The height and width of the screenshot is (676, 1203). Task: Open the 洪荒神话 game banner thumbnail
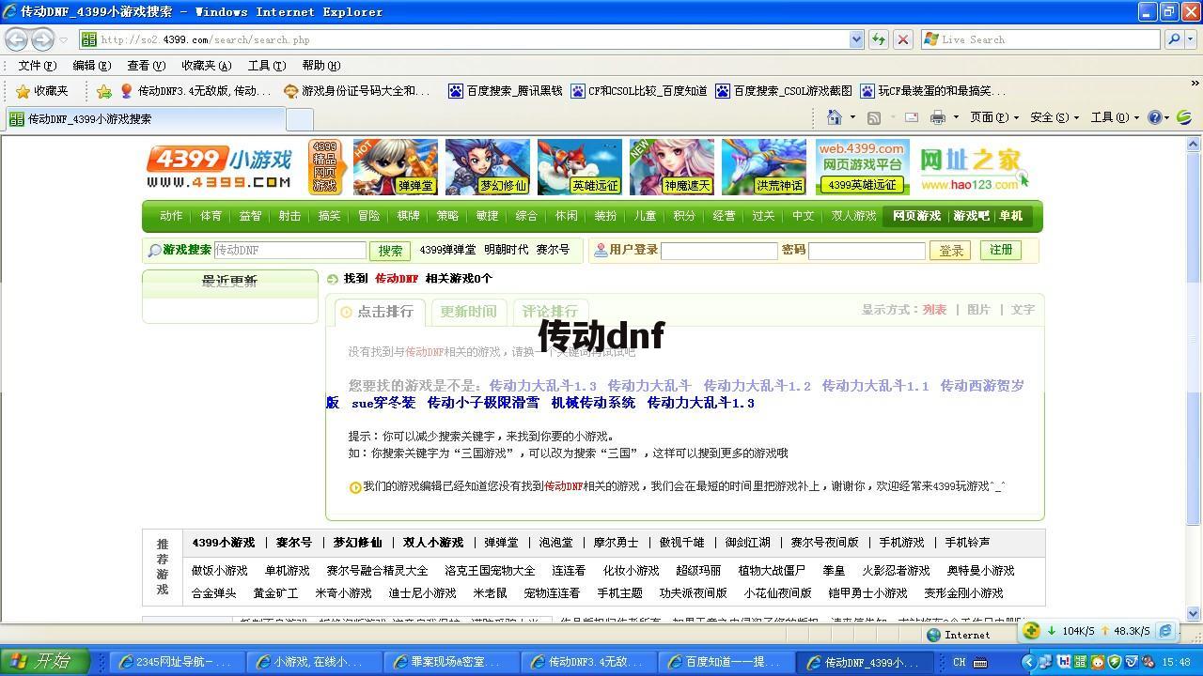point(764,167)
